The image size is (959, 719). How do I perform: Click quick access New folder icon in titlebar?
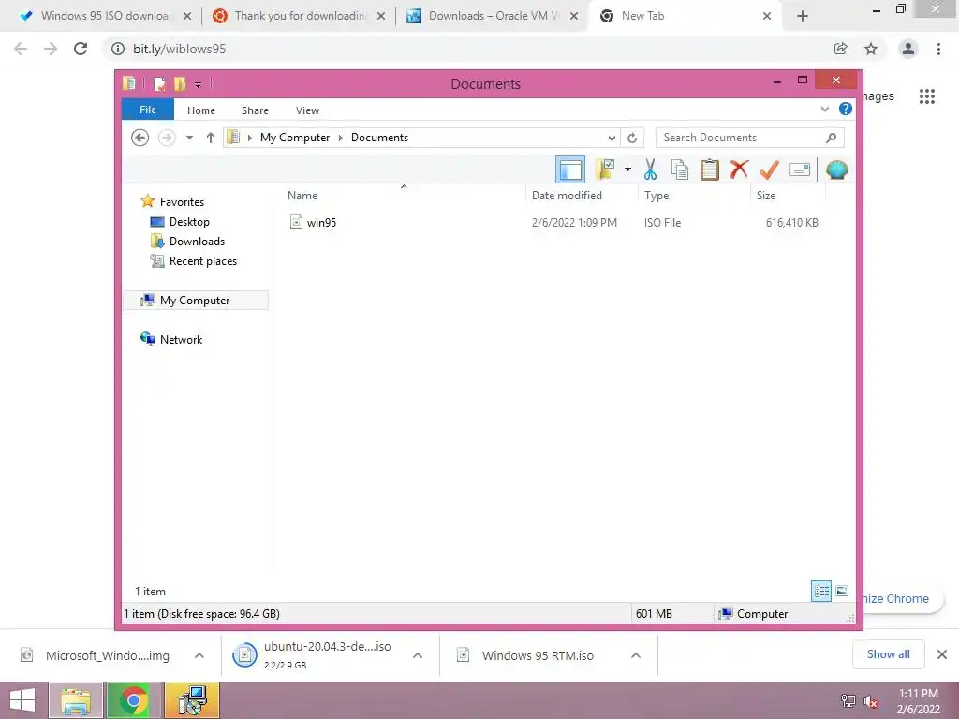(179, 83)
